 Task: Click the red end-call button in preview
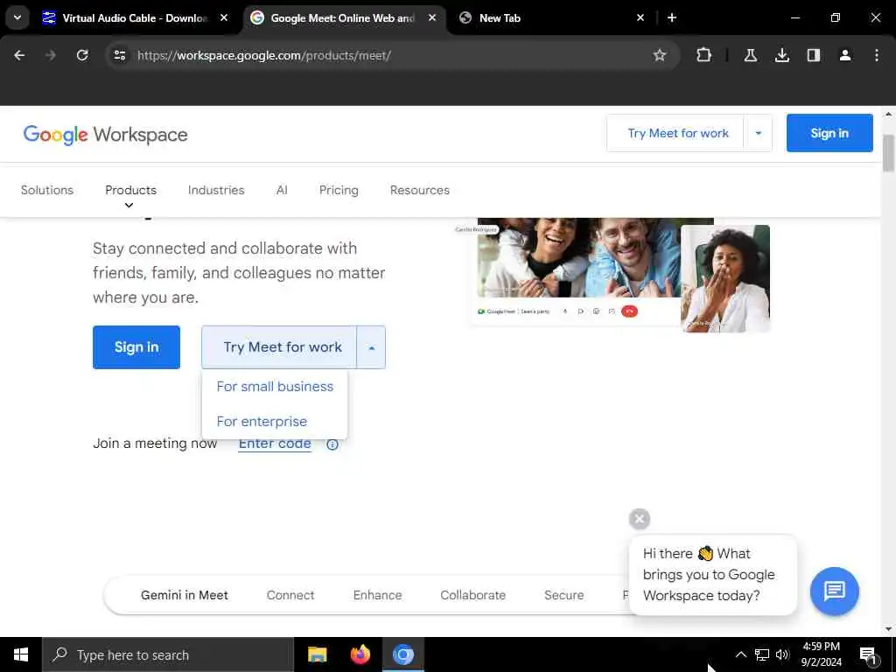coord(629,311)
